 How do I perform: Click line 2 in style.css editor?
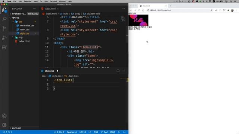click(x=86, y=84)
